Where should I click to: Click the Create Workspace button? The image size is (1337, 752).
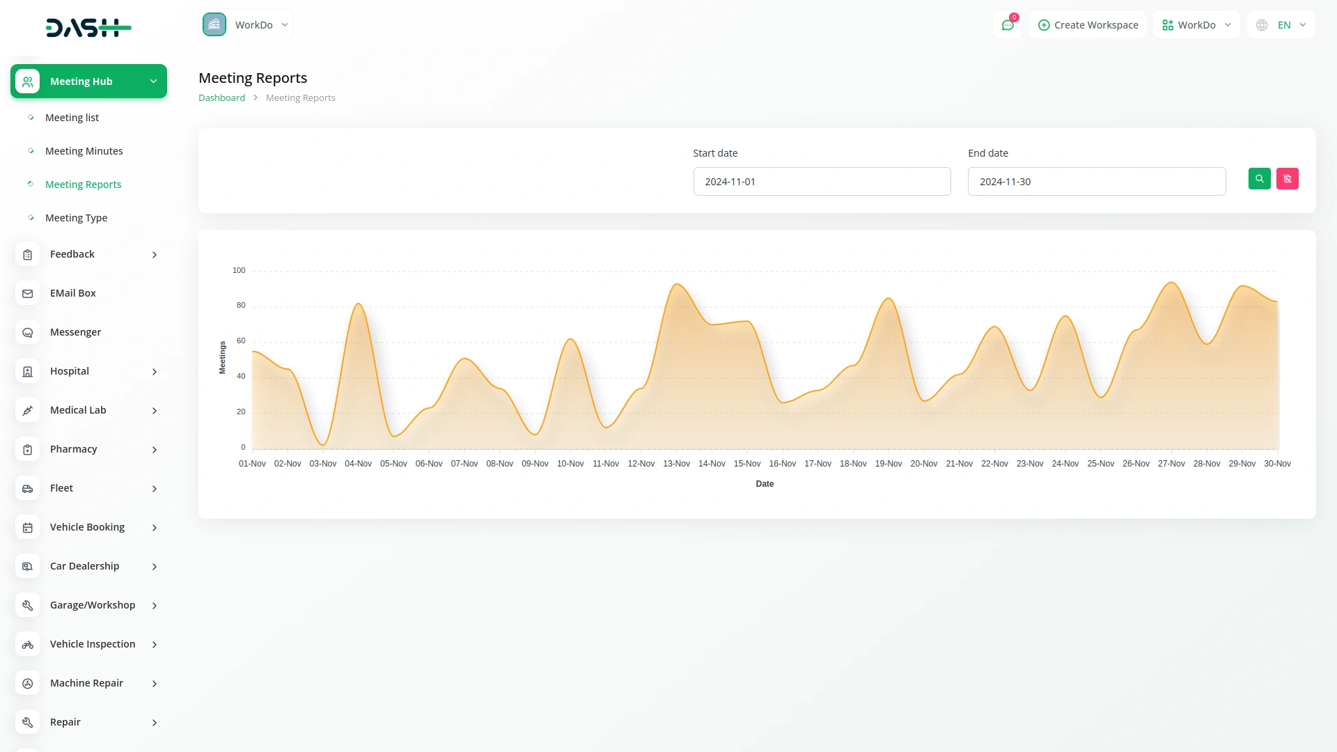1088,25
